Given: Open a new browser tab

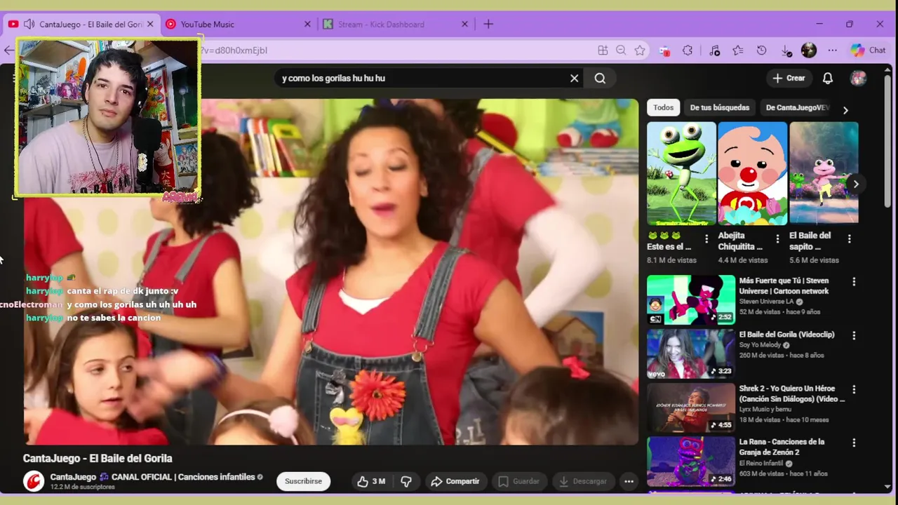Looking at the screenshot, I should [x=488, y=24].
